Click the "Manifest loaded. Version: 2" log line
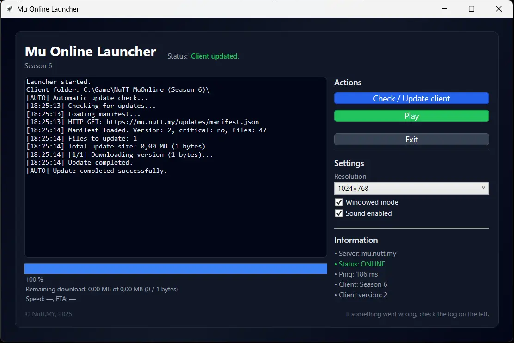This screenshot has width=514, height=343. point(146,130)
